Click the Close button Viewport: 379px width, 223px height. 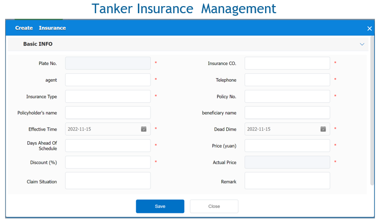[x=214, y=206]
